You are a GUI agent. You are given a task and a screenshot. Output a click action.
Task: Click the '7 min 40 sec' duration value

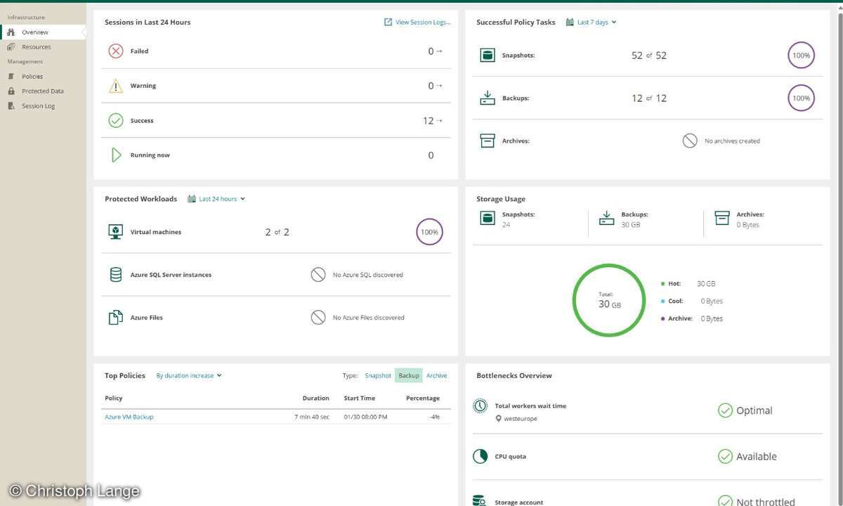312,417
